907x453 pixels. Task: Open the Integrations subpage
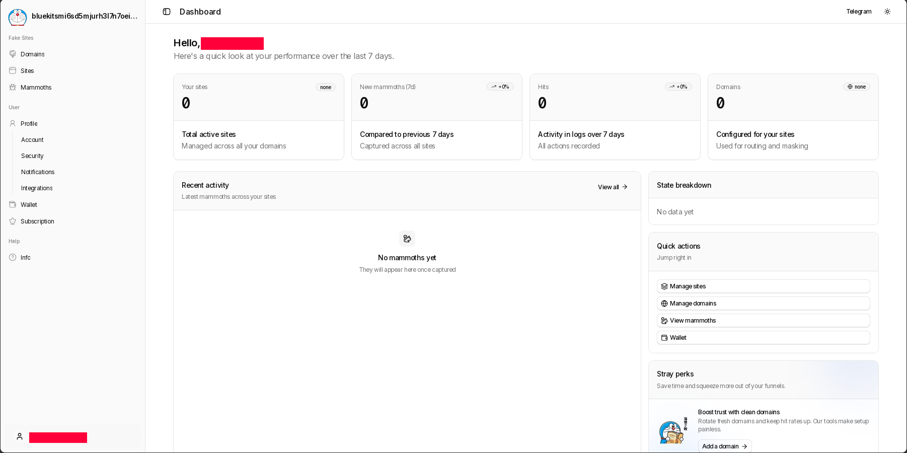(x=37, y=188)
